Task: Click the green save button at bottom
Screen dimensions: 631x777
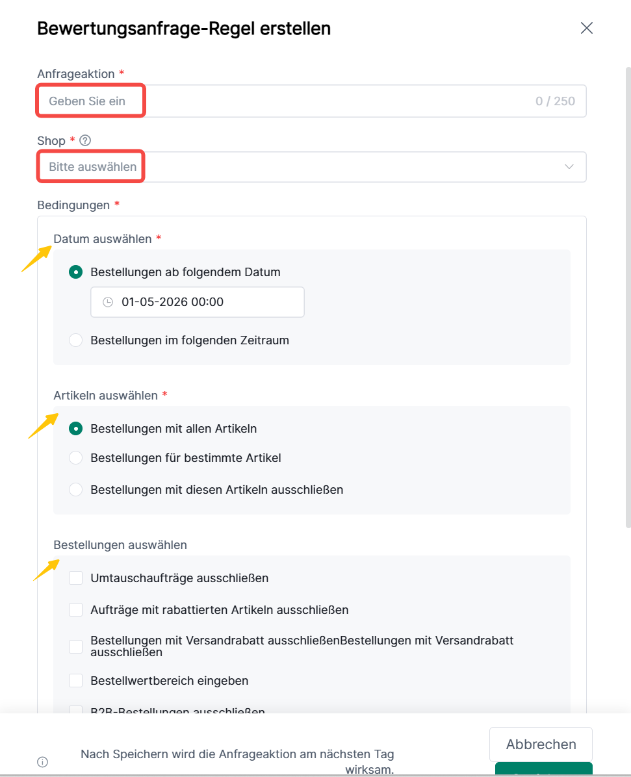Action: 543,770
